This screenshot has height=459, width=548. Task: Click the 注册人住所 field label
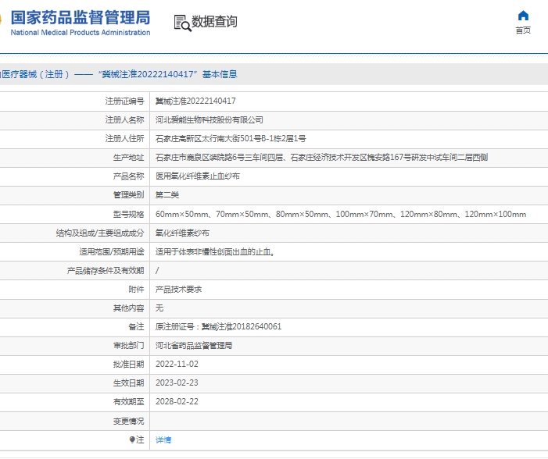pyautogui.click(x=125, y=139)
